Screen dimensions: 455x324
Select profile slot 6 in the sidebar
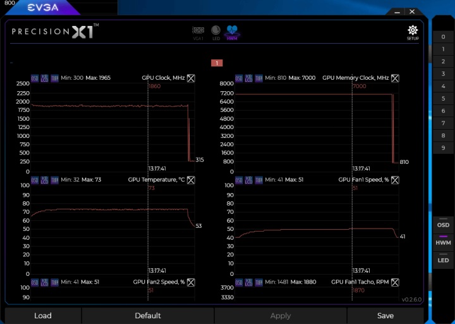pos(443,111)
